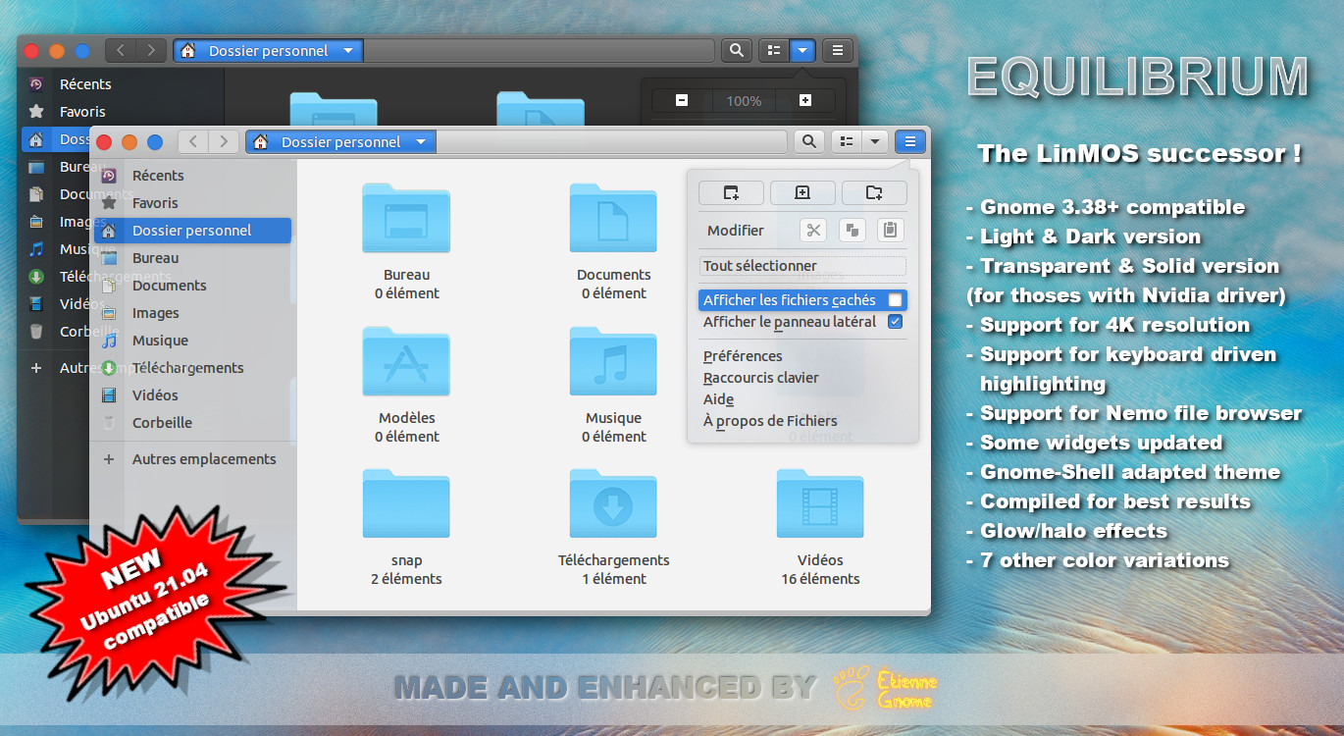Image resolution: width=1344 pixels, height=736 pixels.
Task: Enable Afficher les fichiers cachés checkbox
Action: coord(895,300)
